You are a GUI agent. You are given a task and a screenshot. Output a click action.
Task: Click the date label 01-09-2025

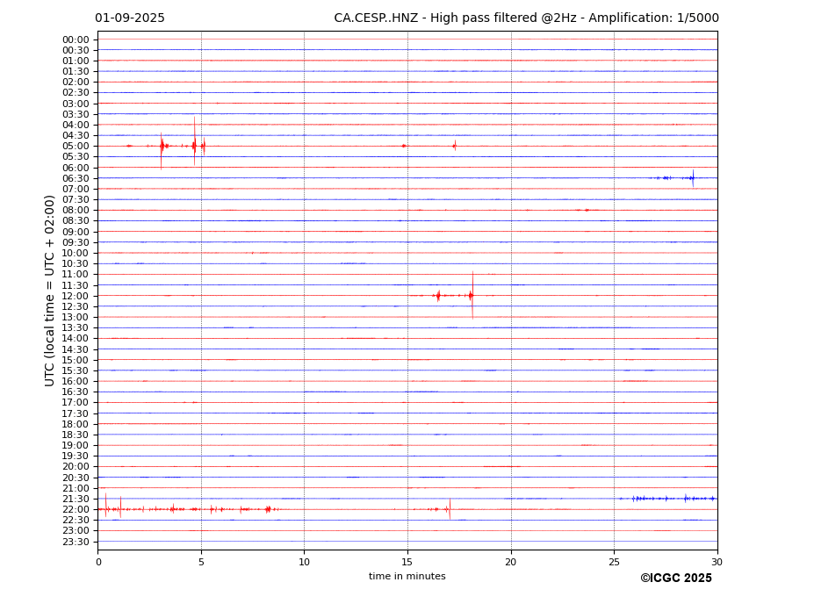130,18
